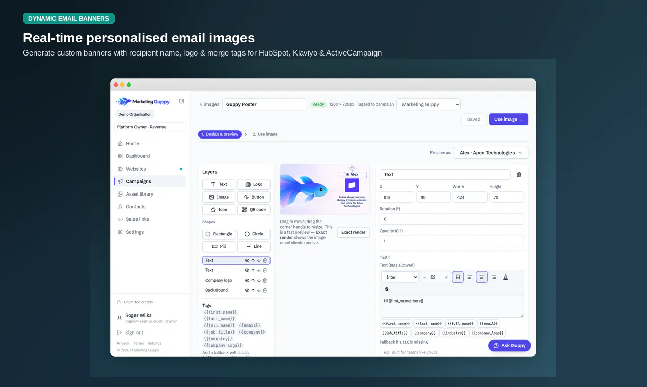Open the text color picker
This screenshot has height=387, width=647.
pyautogui.click(x=506, y=277)
